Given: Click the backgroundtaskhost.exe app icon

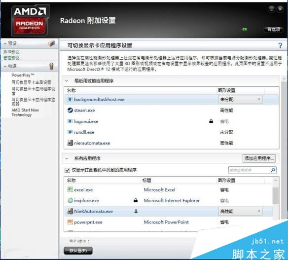Looking at the screenshot, I should pyautogui.click(x=70, y=99).
